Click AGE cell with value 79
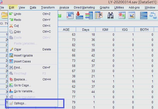 pyautogui.click(x=67, y=102)
